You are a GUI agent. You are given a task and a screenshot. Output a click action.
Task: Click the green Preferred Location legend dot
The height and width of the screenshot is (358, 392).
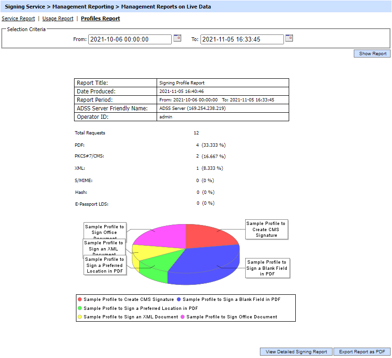tap(80, 308)
